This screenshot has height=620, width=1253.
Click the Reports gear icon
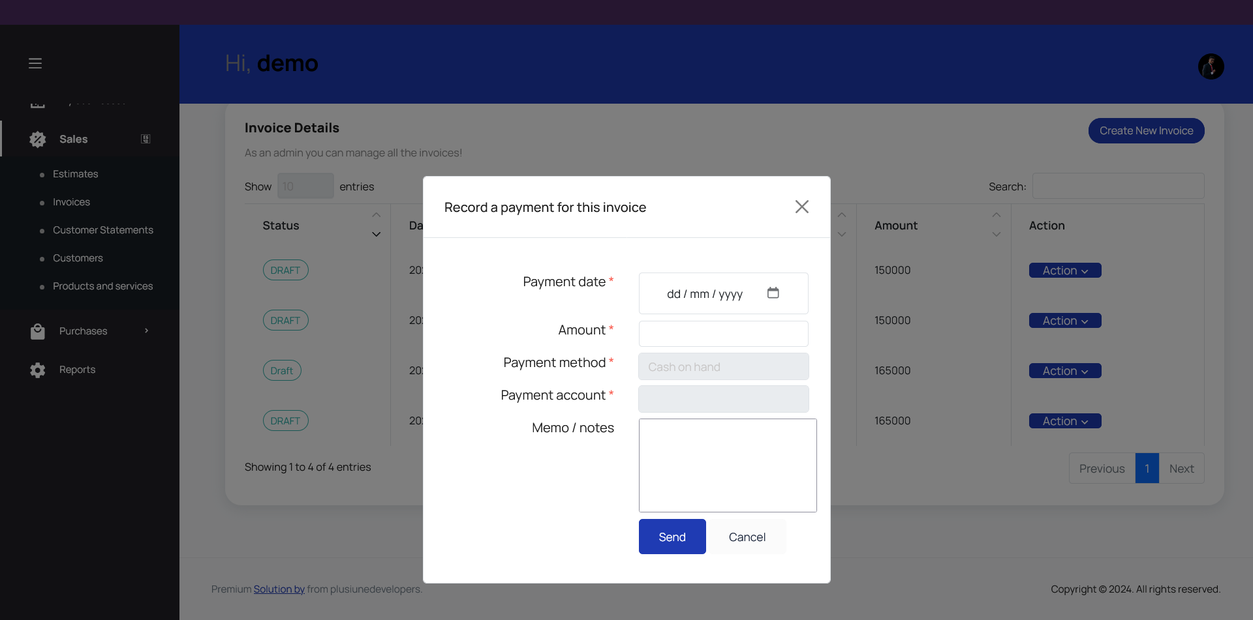[37, 370]
